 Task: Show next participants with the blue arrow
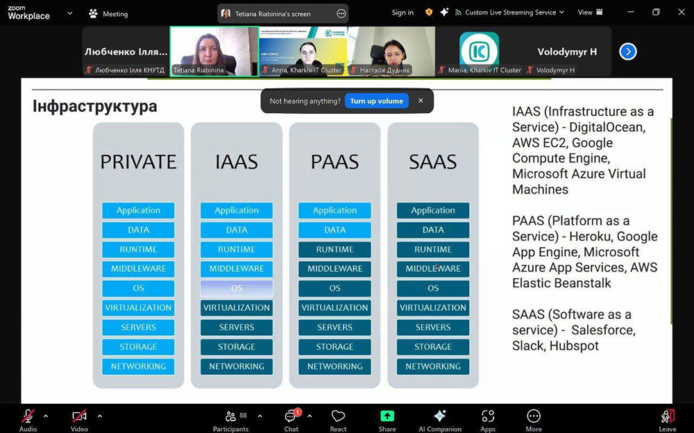point(627,52)
